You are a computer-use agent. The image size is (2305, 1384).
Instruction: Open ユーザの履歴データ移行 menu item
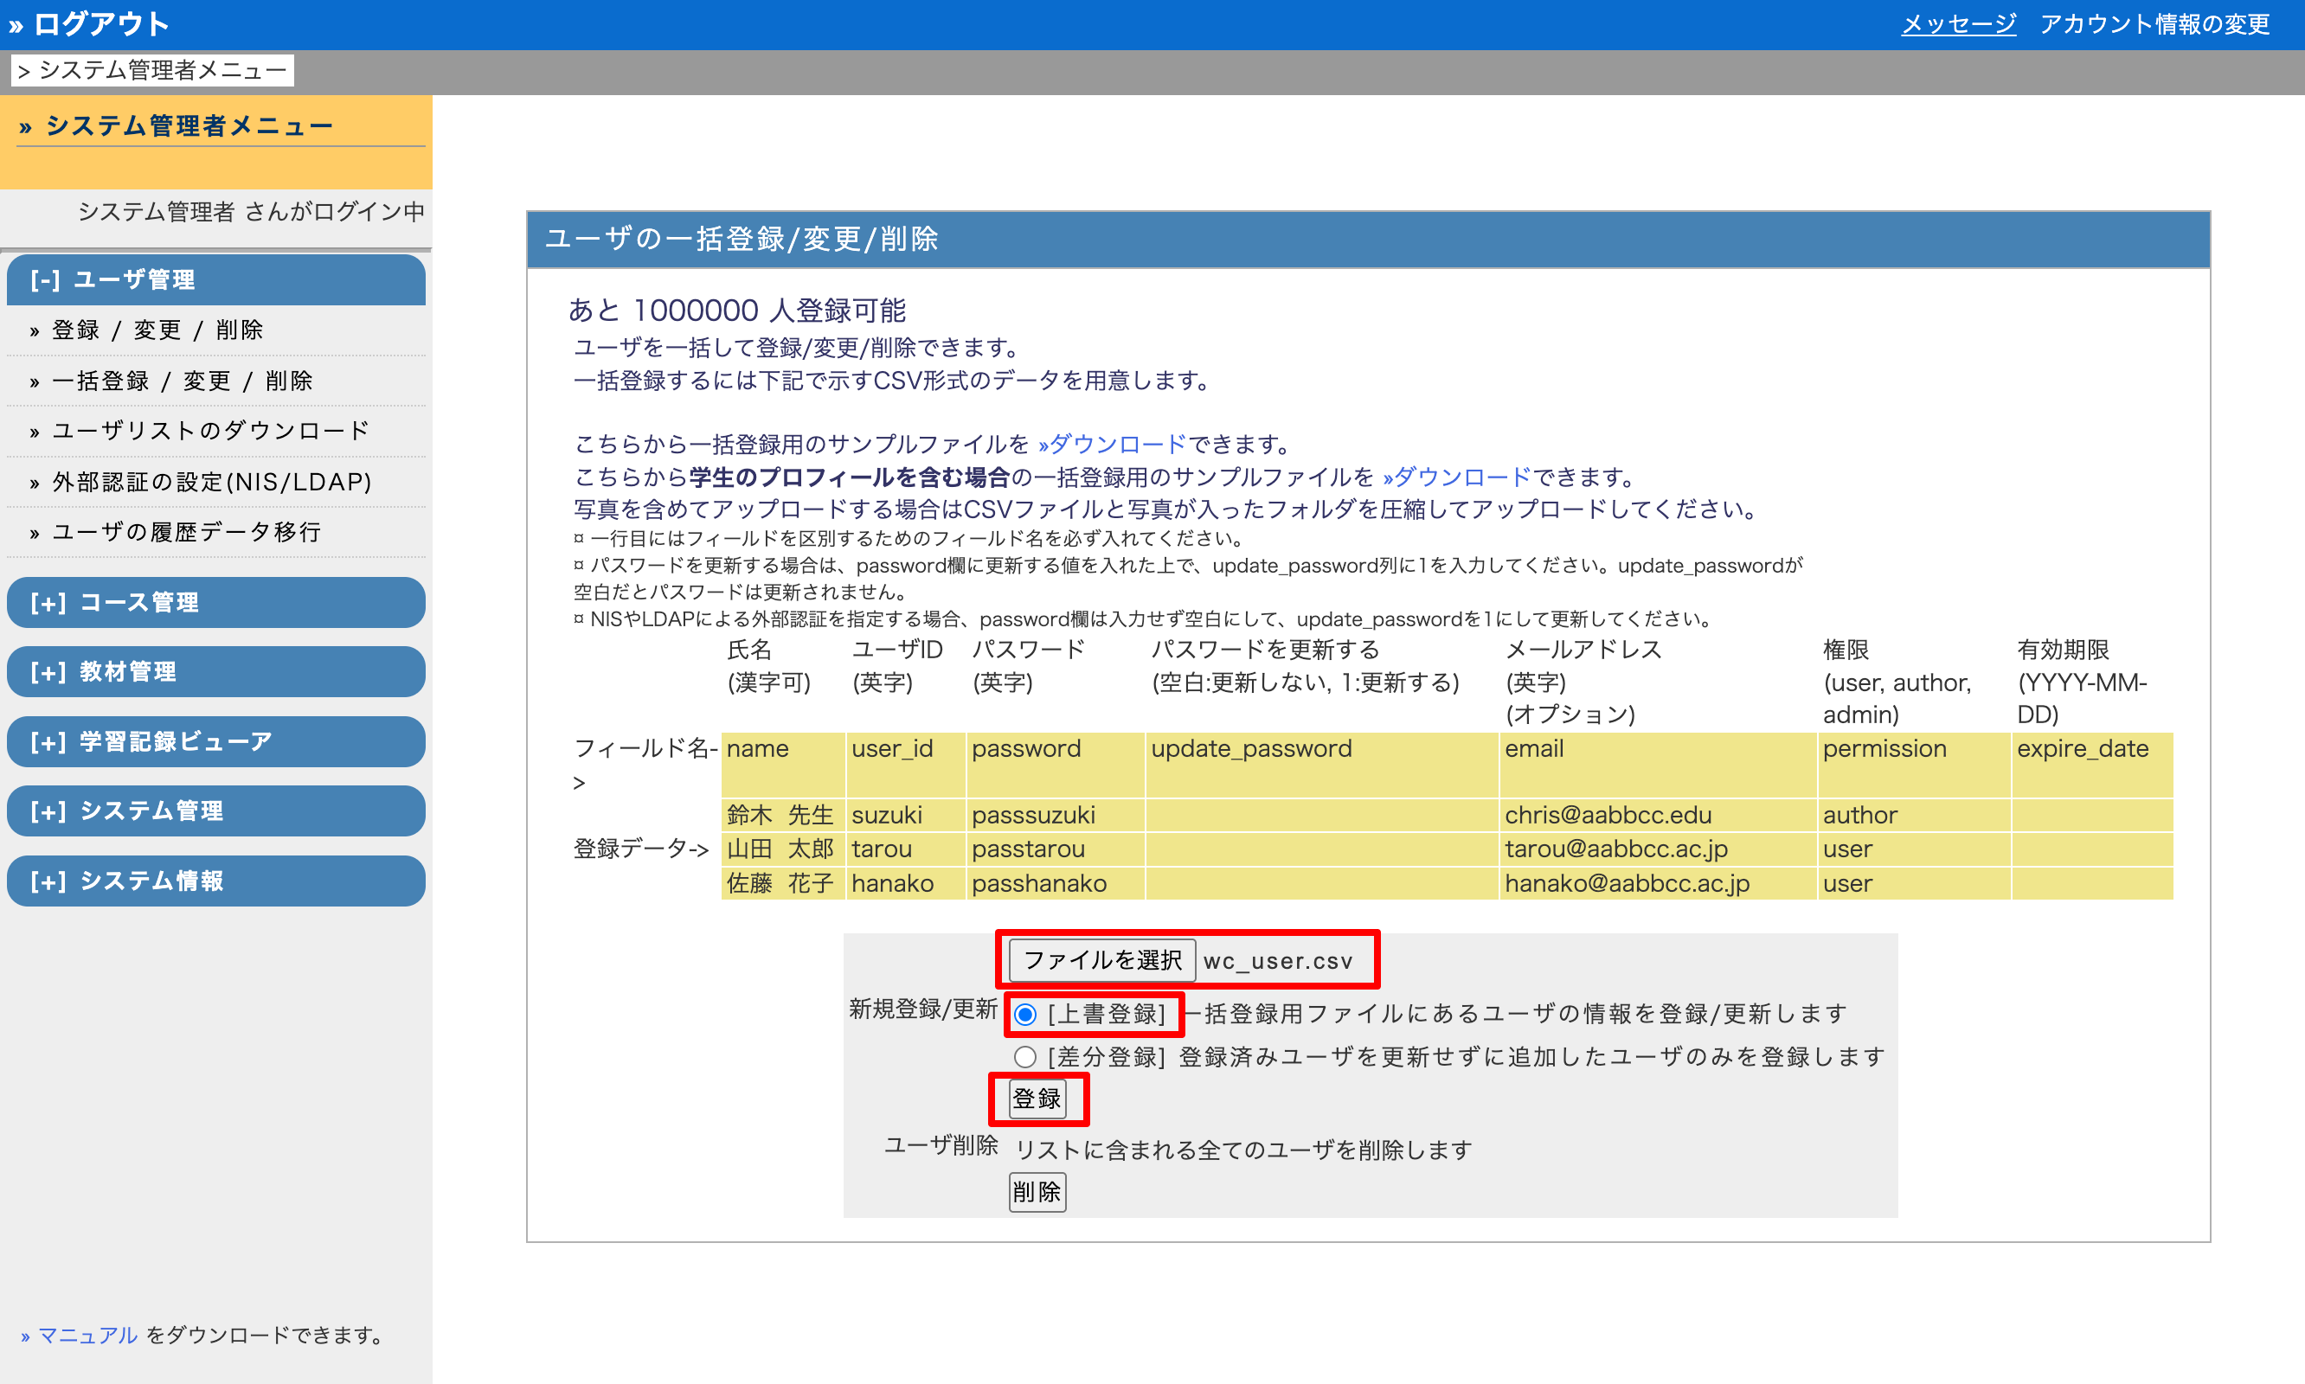[x=187, y=533]
